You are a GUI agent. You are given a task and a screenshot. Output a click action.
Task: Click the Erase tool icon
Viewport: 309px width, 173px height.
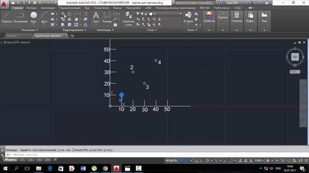click(x=86, y=14)
